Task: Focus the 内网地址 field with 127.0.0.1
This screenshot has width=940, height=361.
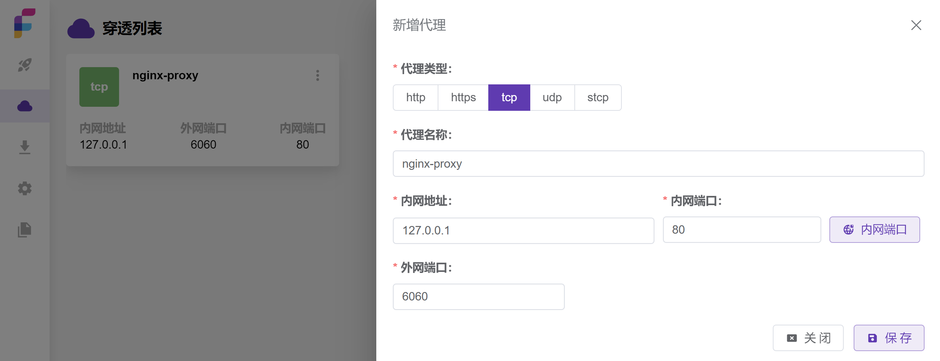Action: [523, 230]
